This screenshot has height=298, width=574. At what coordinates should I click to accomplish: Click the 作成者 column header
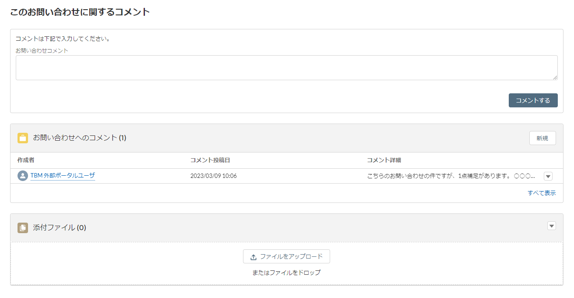point(26,160)
